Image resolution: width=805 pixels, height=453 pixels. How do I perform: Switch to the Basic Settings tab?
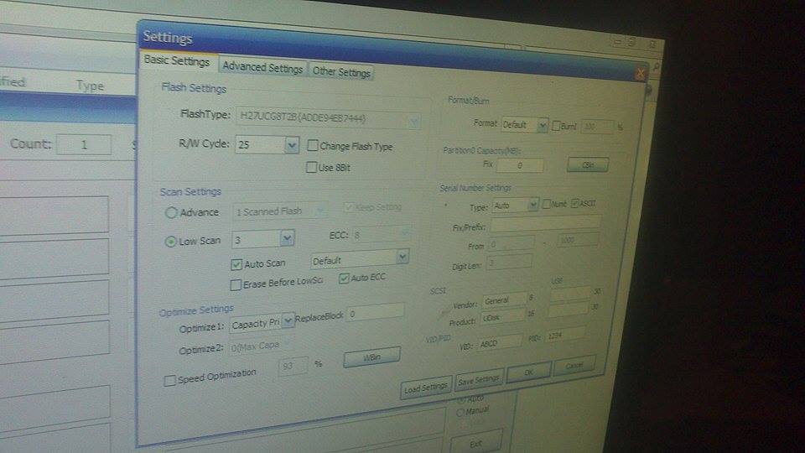pyautogui.click(x=177, y=60)
